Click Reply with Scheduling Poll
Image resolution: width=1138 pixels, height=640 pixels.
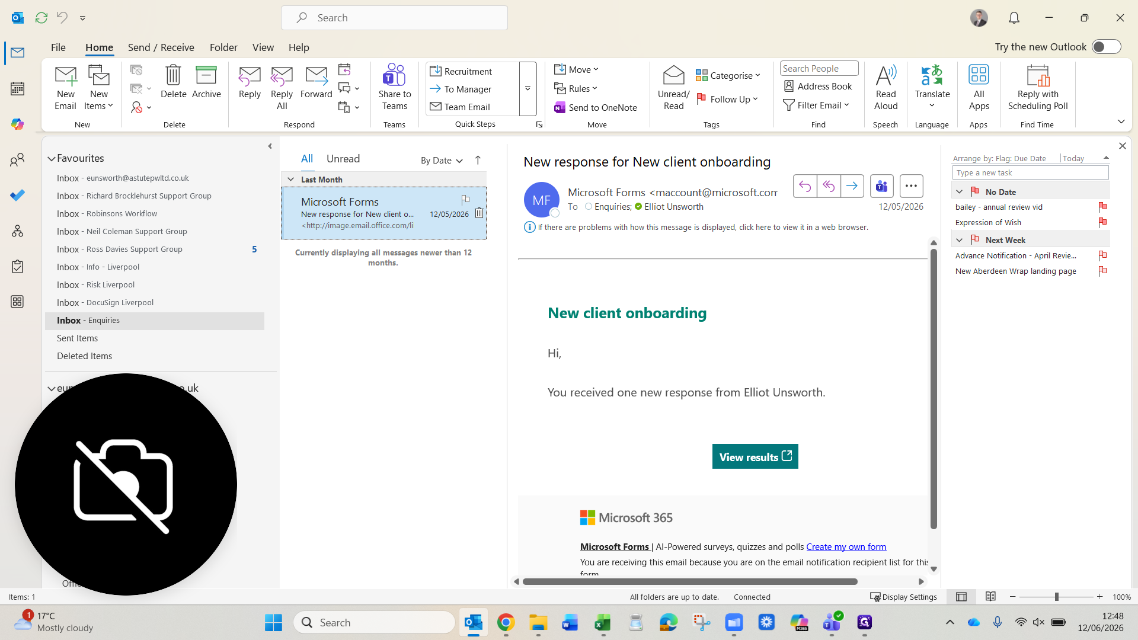click(x=1038, y=88)
